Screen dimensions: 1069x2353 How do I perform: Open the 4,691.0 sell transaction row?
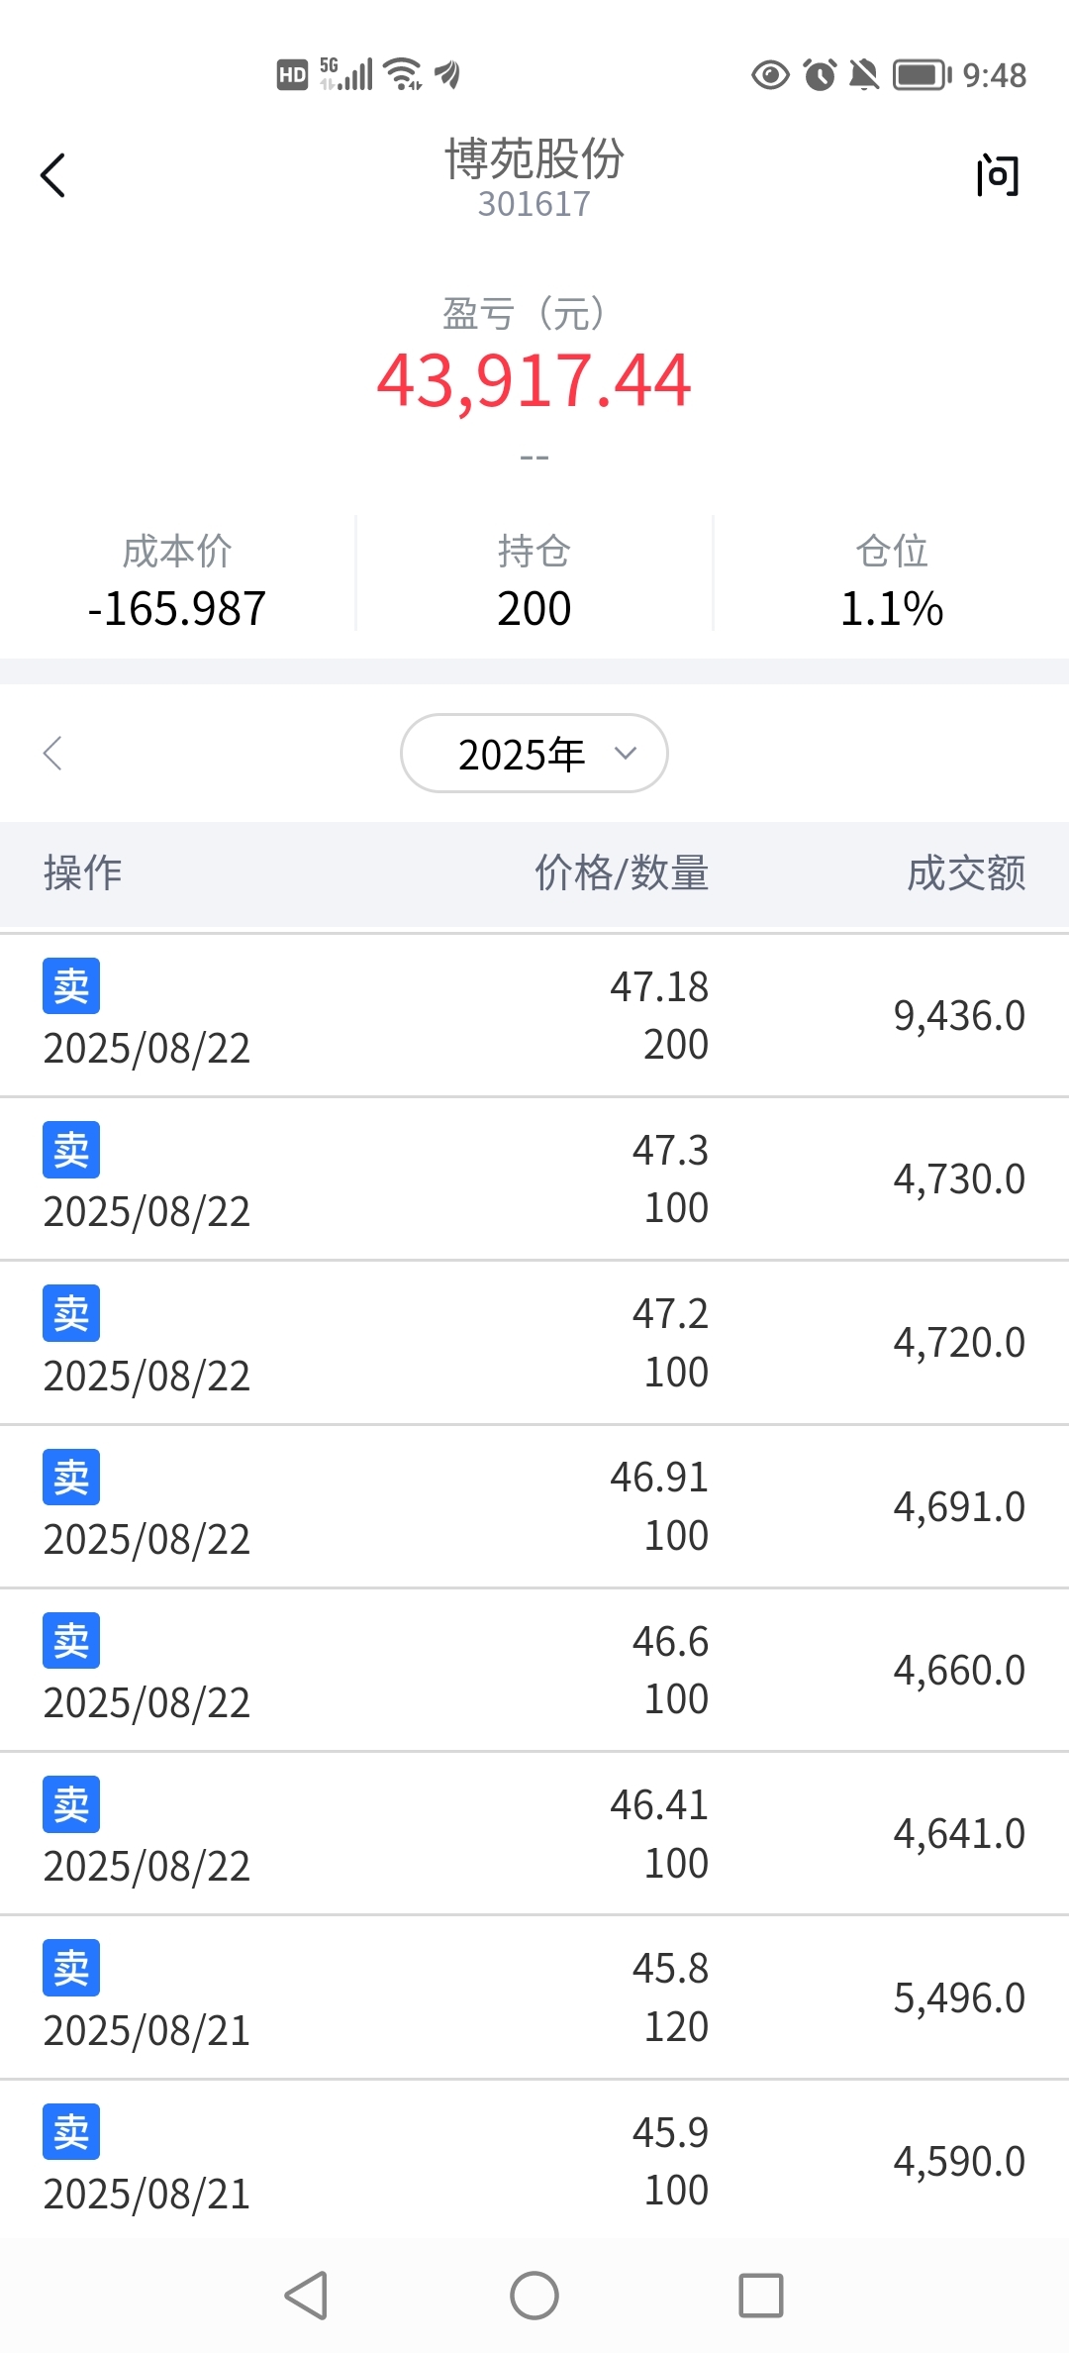point(534,1506)
